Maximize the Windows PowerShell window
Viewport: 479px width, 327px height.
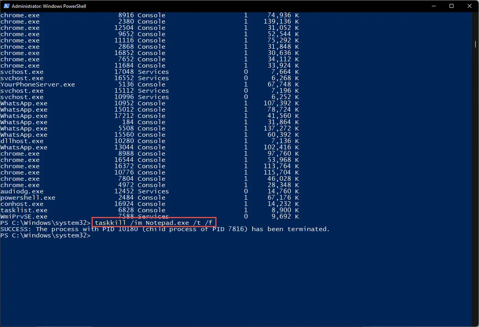(451, 6)
